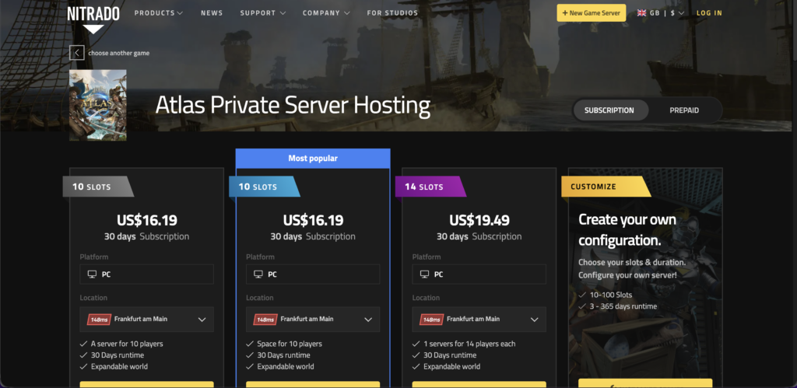Click the 148ms ping badge in Most popular plan
Image resolution: width=797 pixels, height=388 pixels.
[265, 320]
